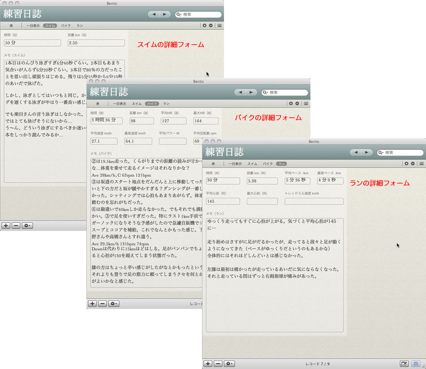
Task: Click the add record plus button in Run window
Action: pyautogui.click(x=208, y=364)
